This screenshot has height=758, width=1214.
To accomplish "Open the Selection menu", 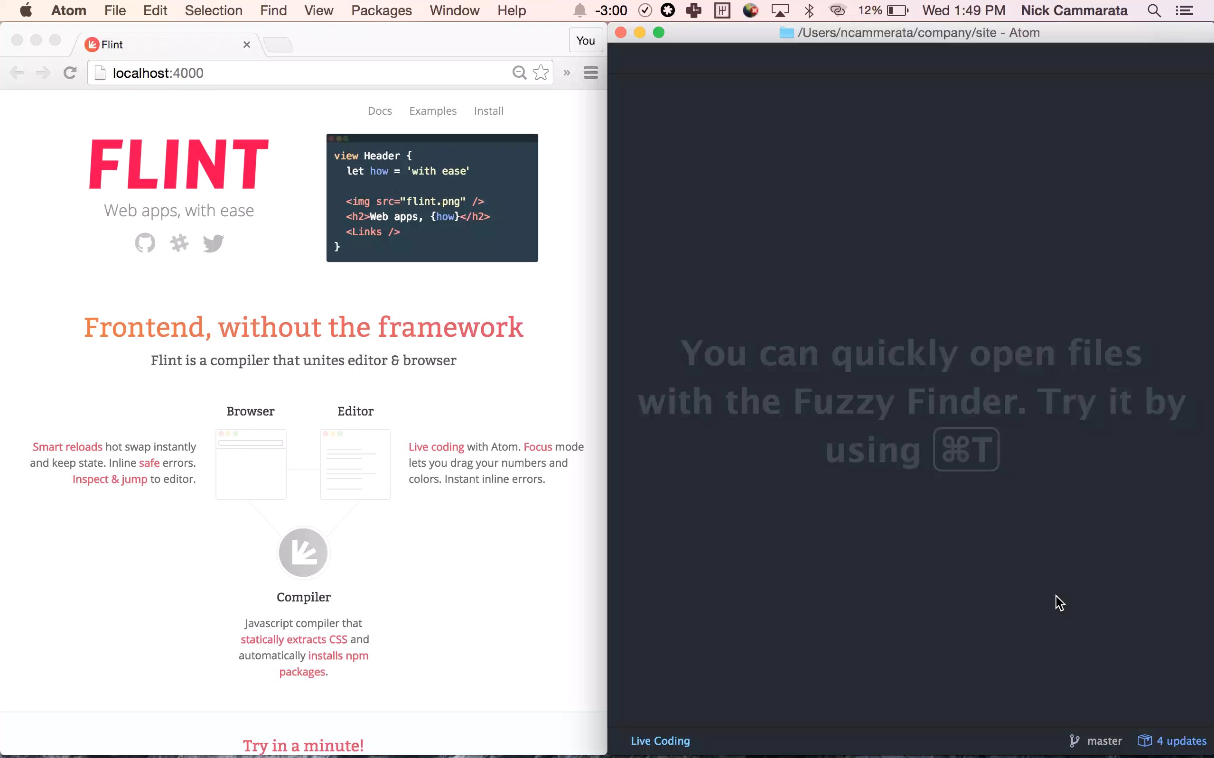I will (x=214, y=10).
